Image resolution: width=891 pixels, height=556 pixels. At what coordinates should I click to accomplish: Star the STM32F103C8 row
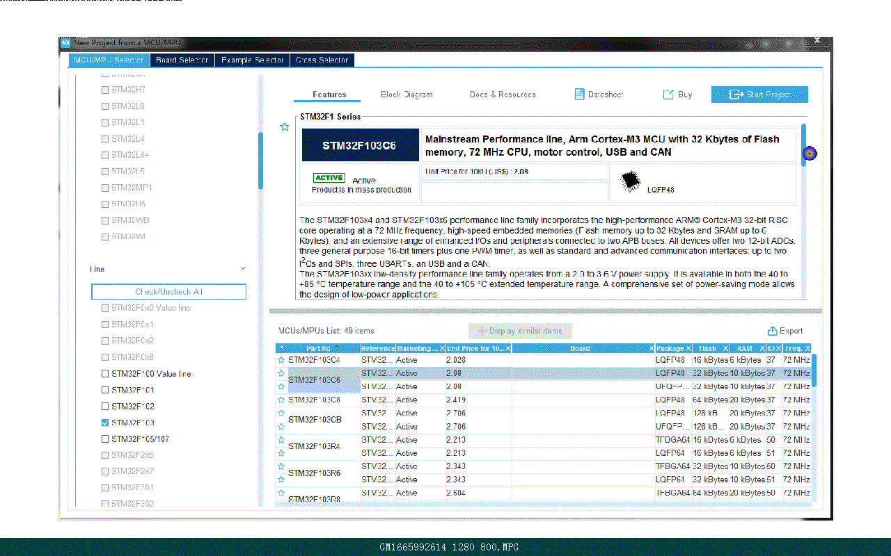[281, 400]
